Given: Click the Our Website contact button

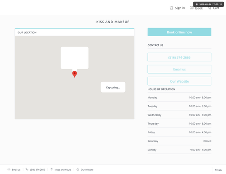Looking at the screenshot, I should (179, 81).
